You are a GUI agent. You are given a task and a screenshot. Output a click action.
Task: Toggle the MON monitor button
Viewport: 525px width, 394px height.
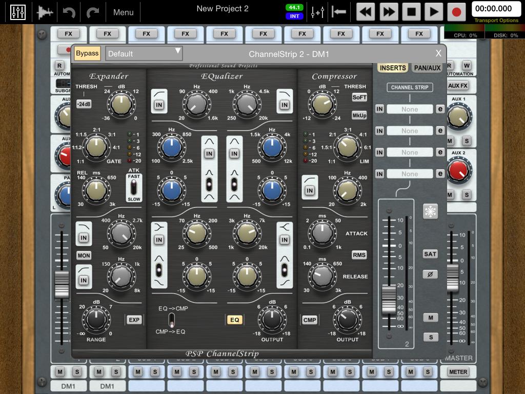point(84,255)
